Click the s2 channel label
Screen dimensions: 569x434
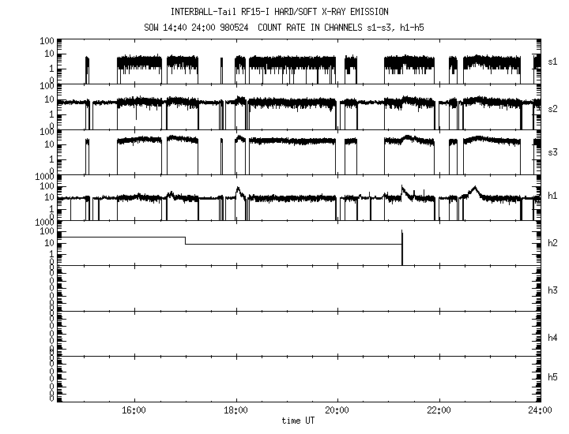click(553, 107)
